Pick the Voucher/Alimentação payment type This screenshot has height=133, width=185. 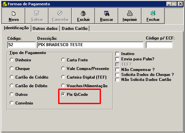[63, 86]
